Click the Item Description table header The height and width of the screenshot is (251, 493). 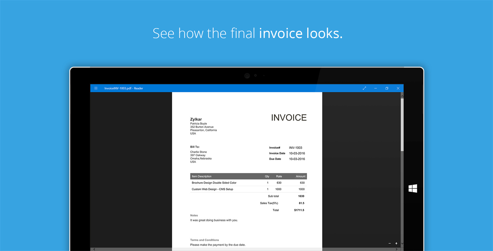pos(202,176)
